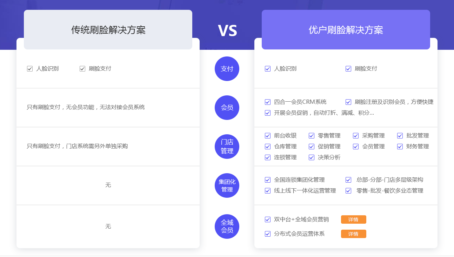
Task: Toggle the 刷脸注册及识别会员 checkbox
Action: pyautogui.click(x=348, y=102)
